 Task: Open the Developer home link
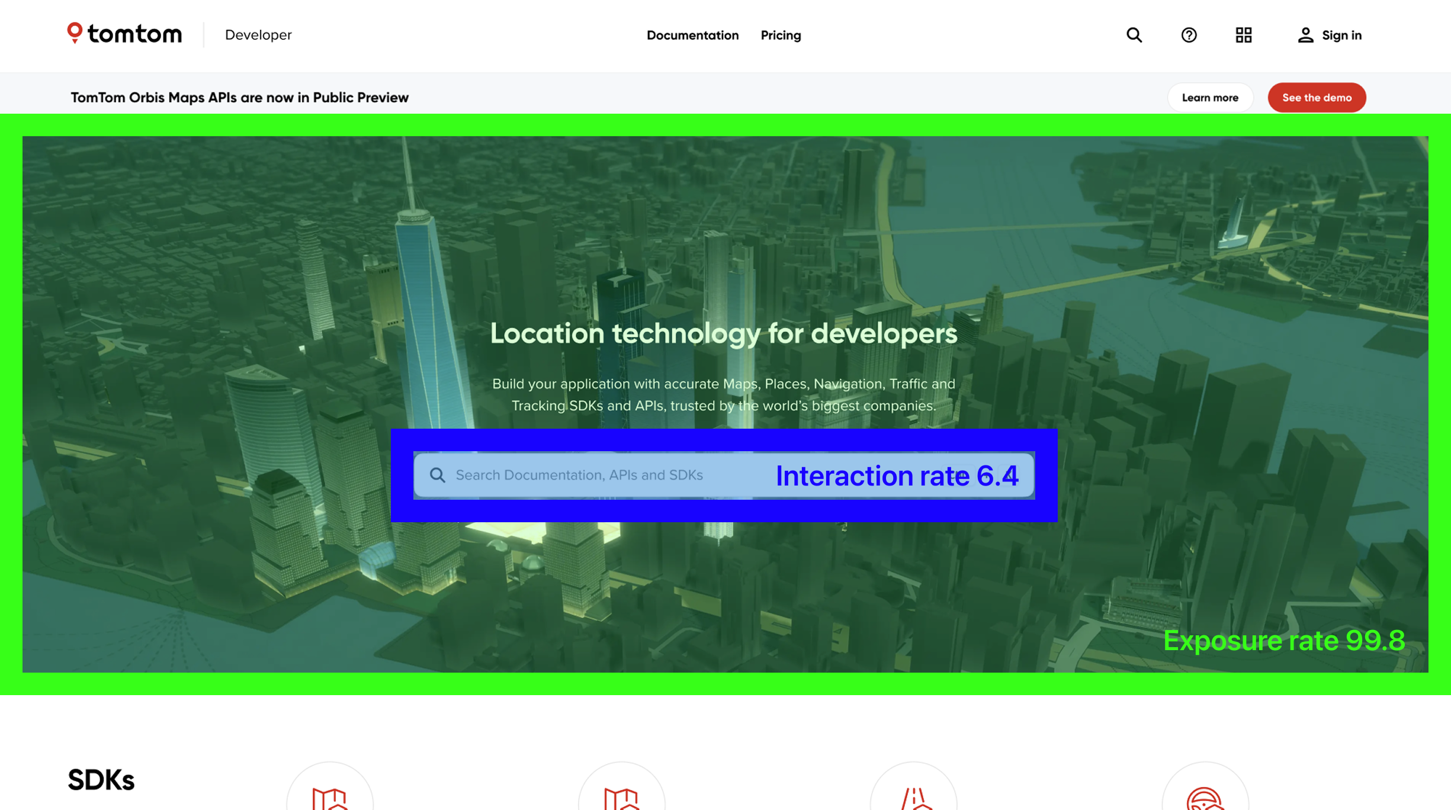pos(258,36)
